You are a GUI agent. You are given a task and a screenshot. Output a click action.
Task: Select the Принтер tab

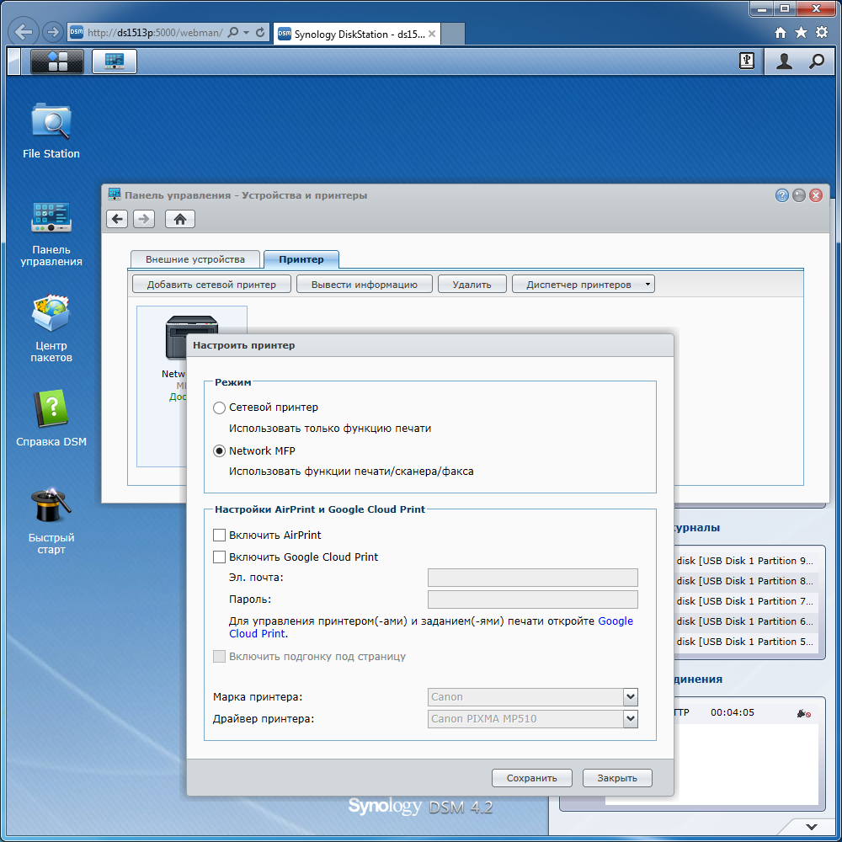coord(301,259)
